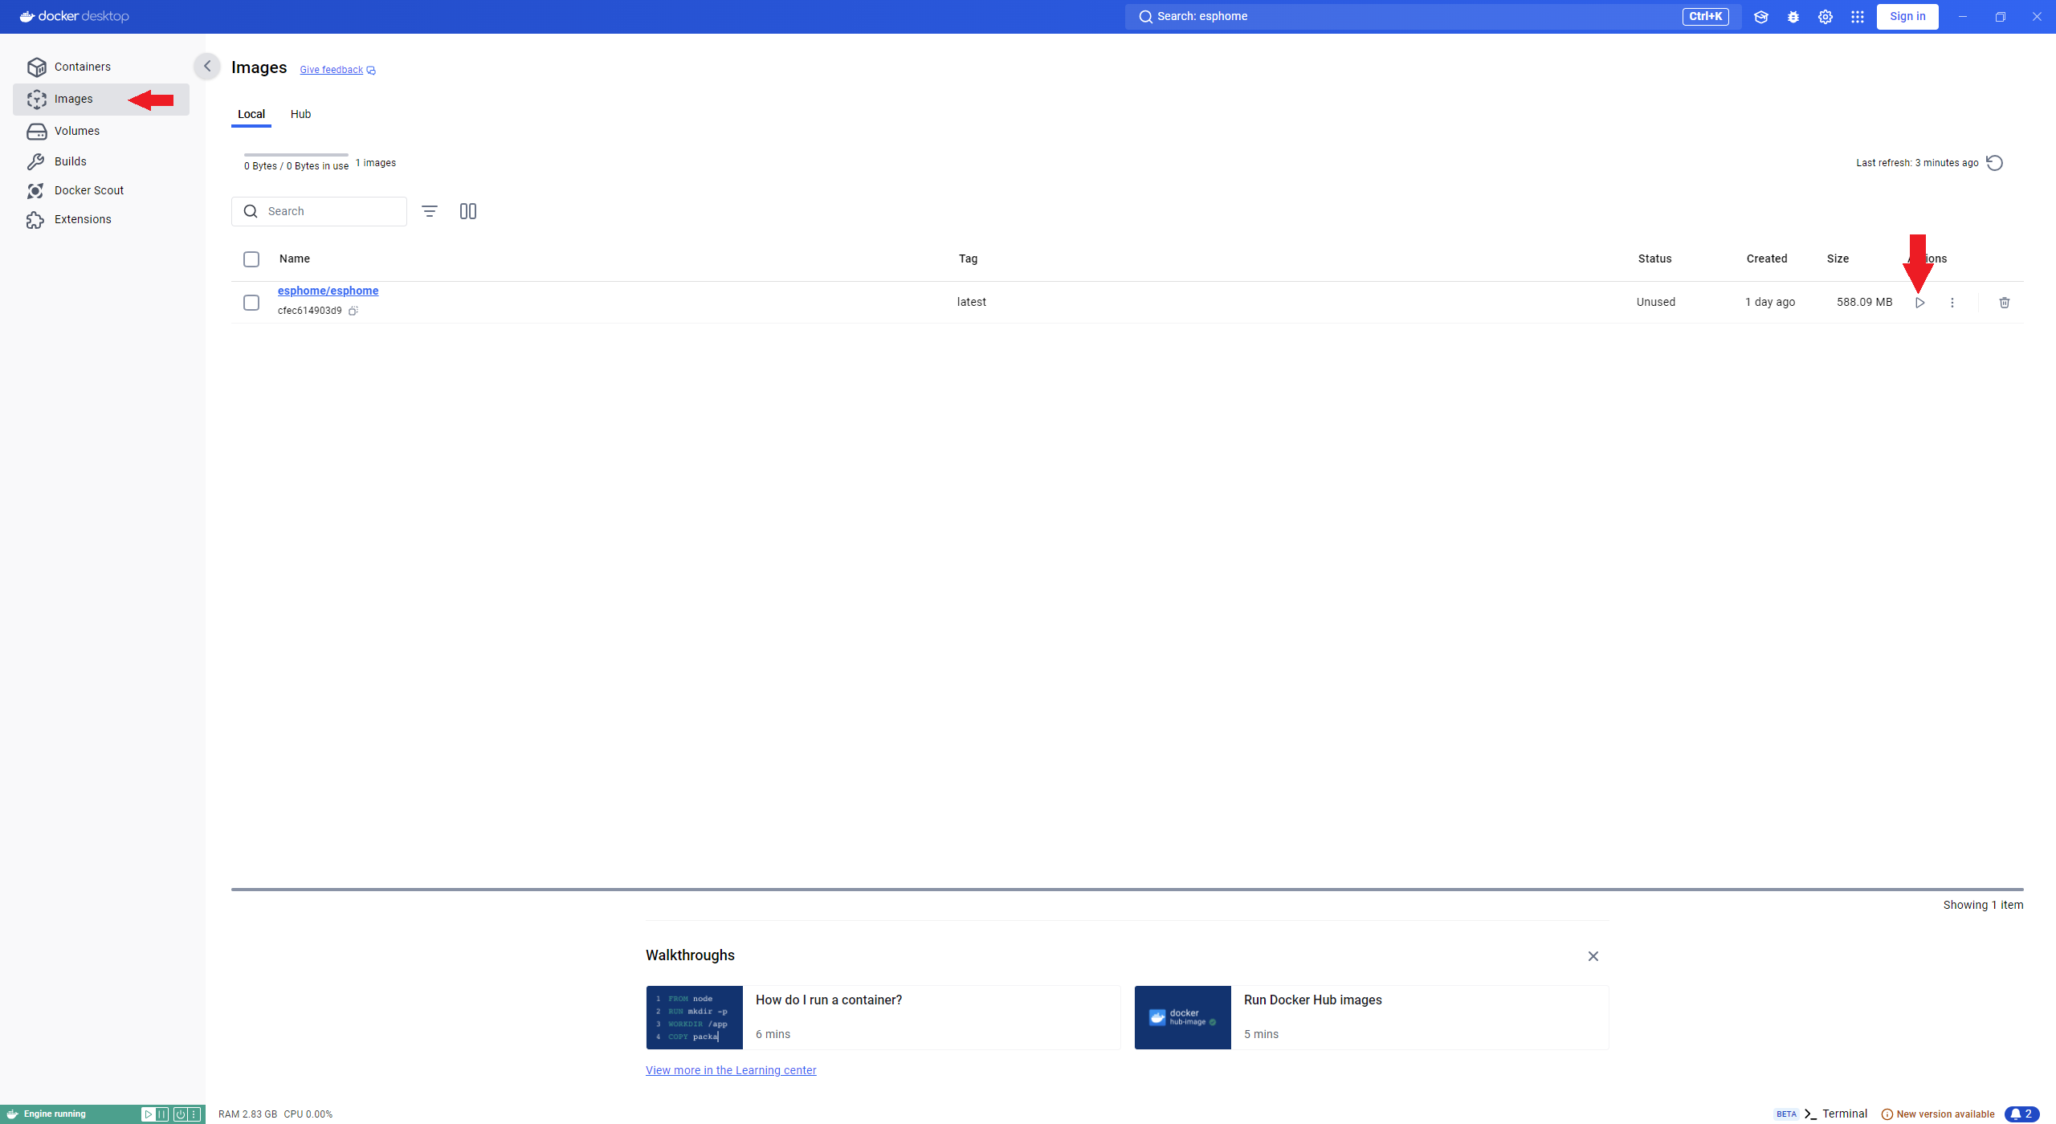The height and width of the screenshot is (1124, 2056).
Task: Focus the global search bar showing esphome
Action: (1433, 17)
